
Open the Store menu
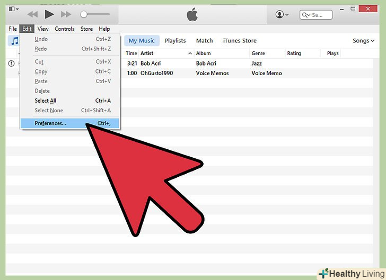(x=86, y=29)
